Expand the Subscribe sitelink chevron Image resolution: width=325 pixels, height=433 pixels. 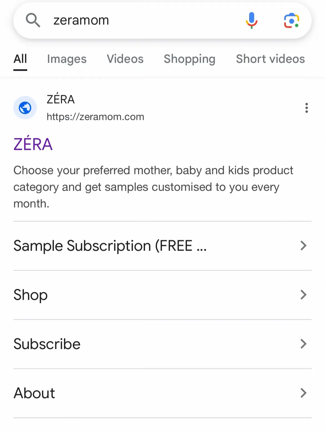(x=303, y=344)
